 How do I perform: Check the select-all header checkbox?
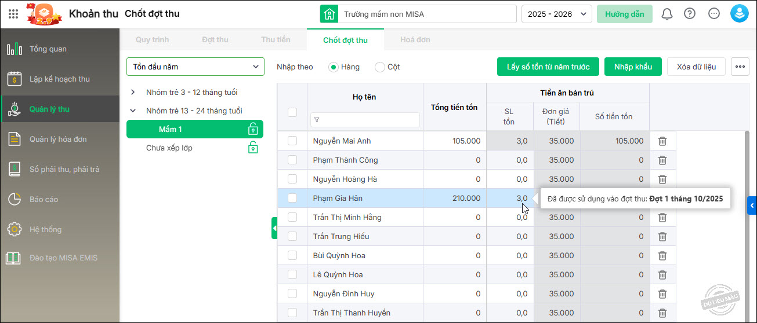pos(292,112)
